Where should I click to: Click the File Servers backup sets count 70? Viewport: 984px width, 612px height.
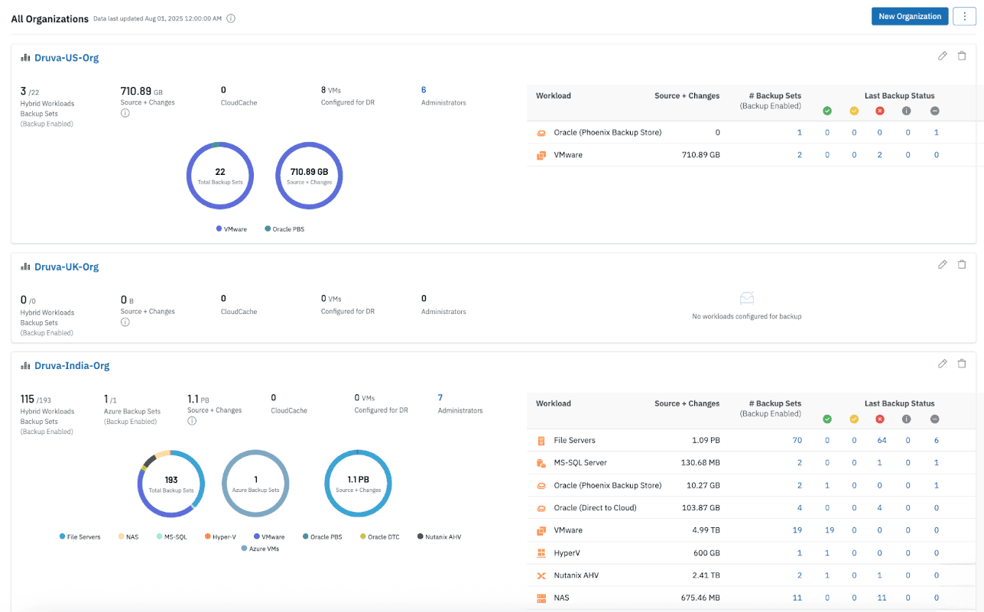(797, 440)
